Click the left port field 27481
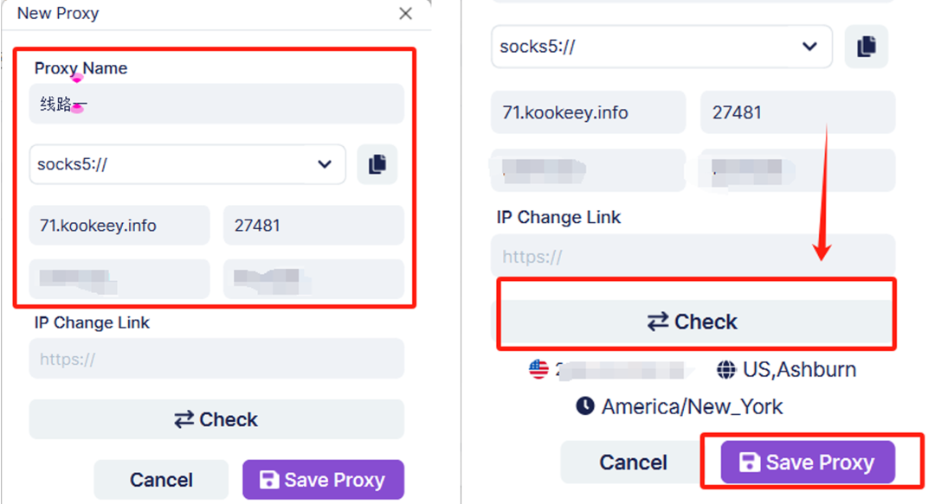Screen dimensions: 935x504 click(x=313, y=225)
